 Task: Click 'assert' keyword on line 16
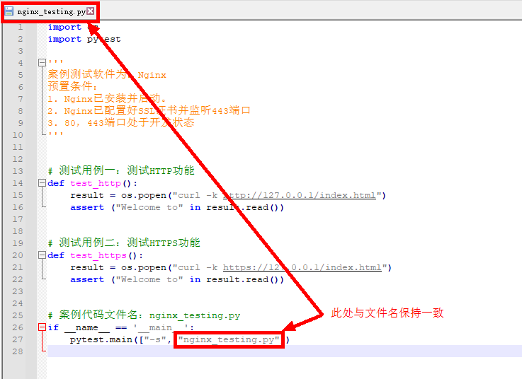point(87,207)
